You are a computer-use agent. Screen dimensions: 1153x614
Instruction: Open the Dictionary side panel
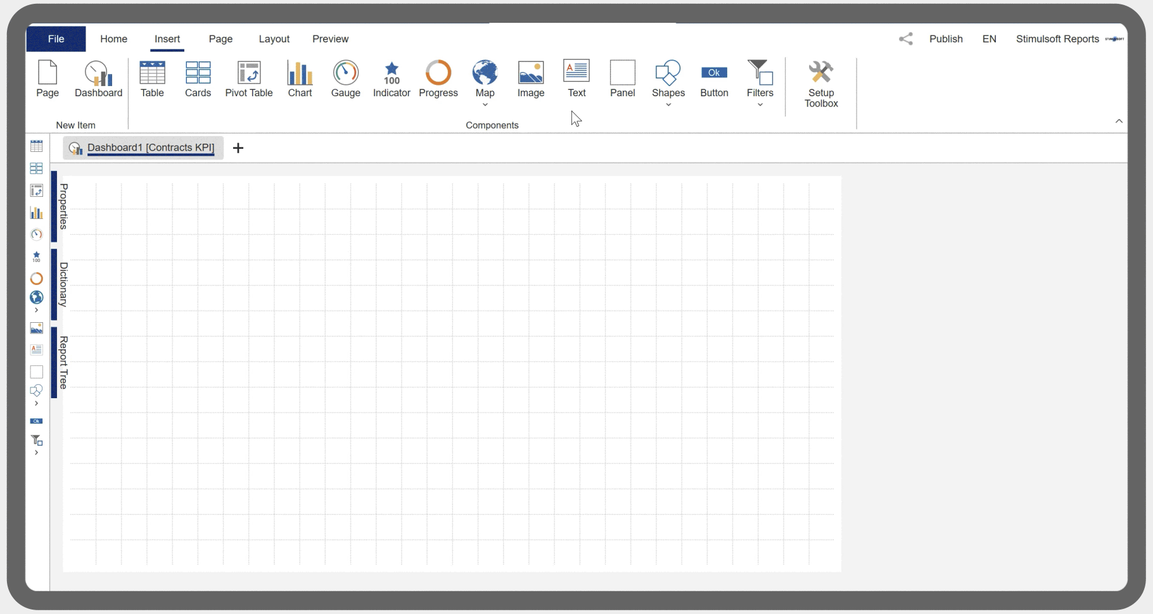(62, 285)
